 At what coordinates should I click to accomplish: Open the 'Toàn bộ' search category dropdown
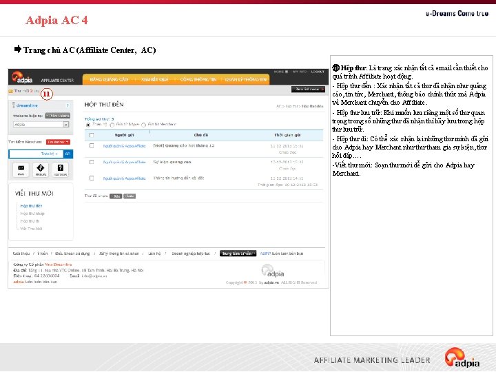pos(50,154)
